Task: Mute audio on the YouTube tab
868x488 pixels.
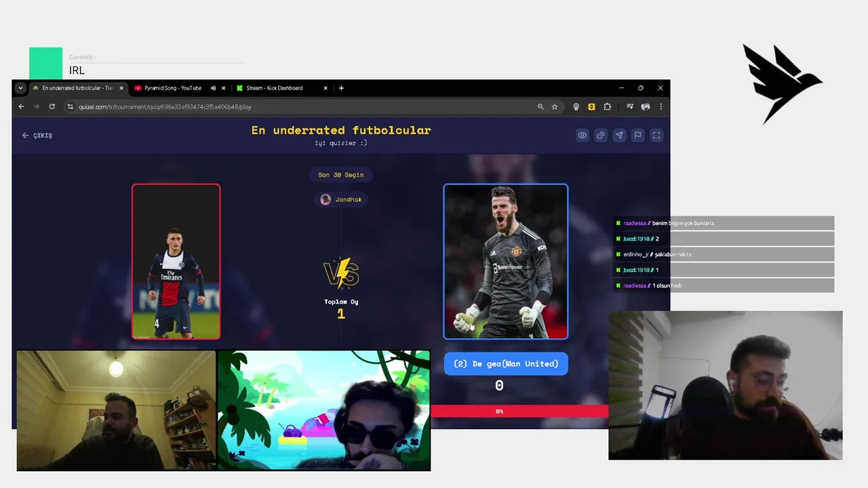Action: (213, 88)
